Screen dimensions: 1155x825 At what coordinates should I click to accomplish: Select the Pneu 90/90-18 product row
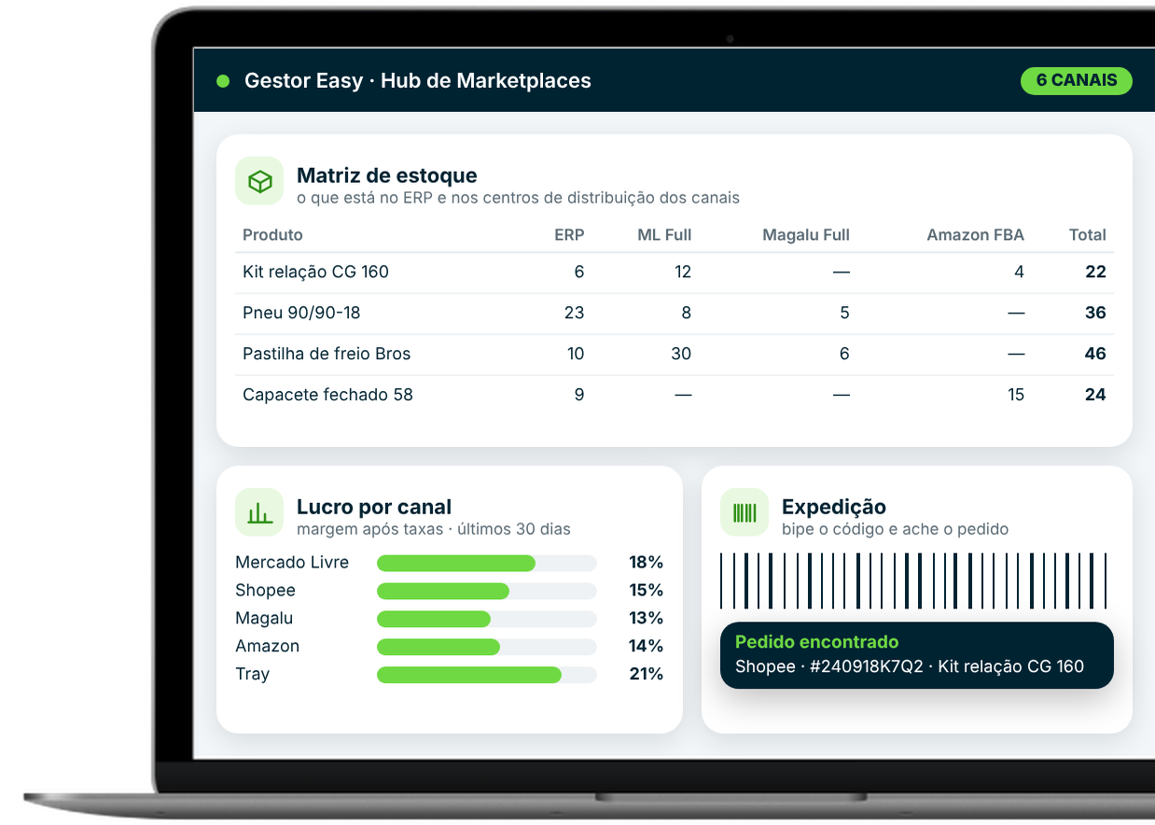675,314
